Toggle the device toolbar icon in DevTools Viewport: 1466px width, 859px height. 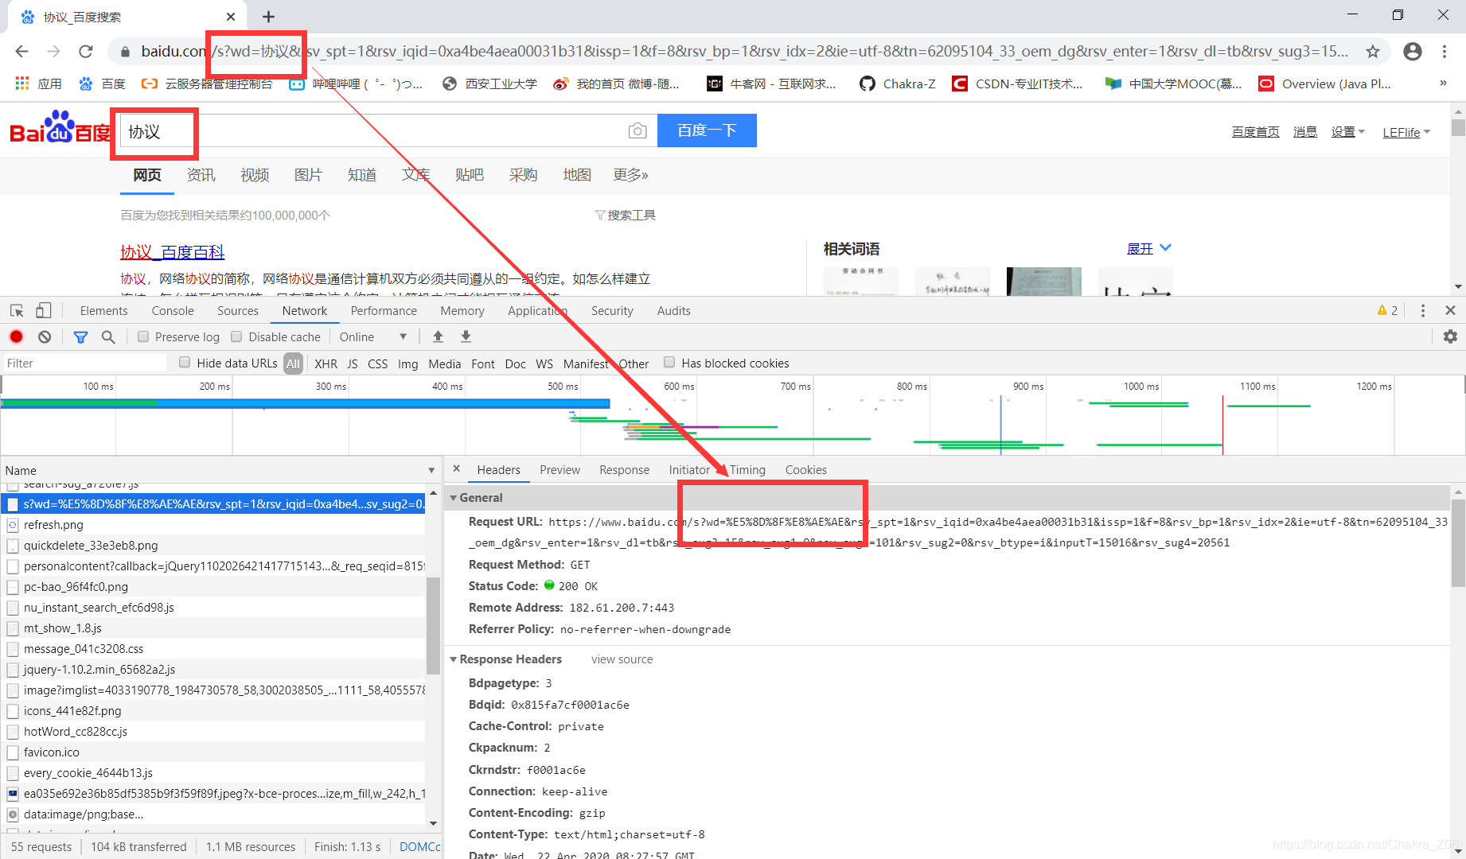(44, 311)
